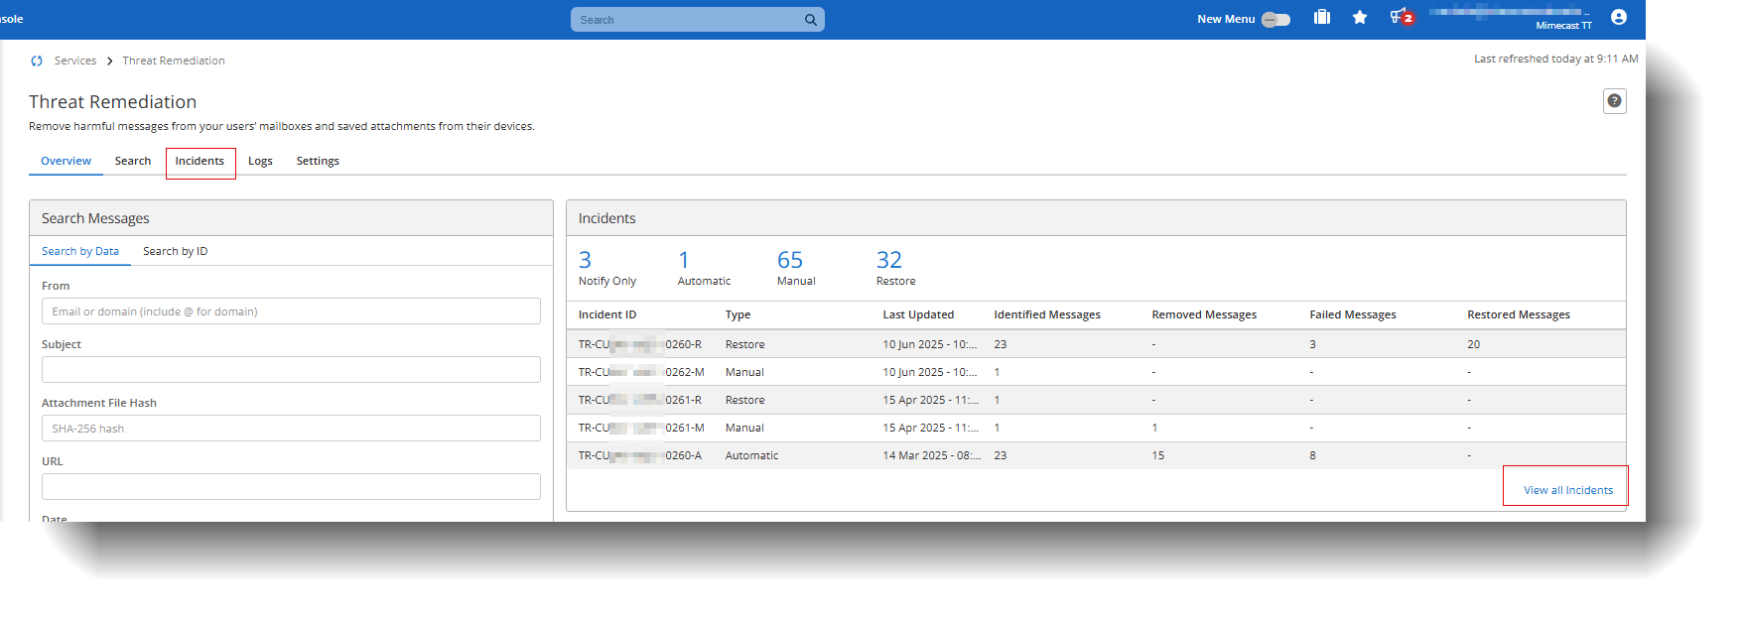Click the View all Incidents link

click(x=1567, y=490)
